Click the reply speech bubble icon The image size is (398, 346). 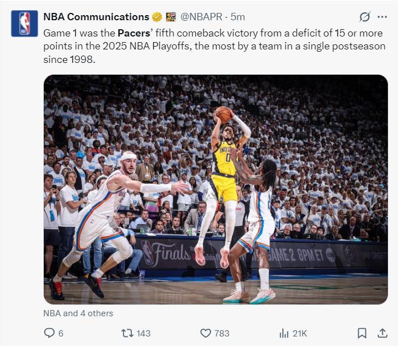coord(50,333)
